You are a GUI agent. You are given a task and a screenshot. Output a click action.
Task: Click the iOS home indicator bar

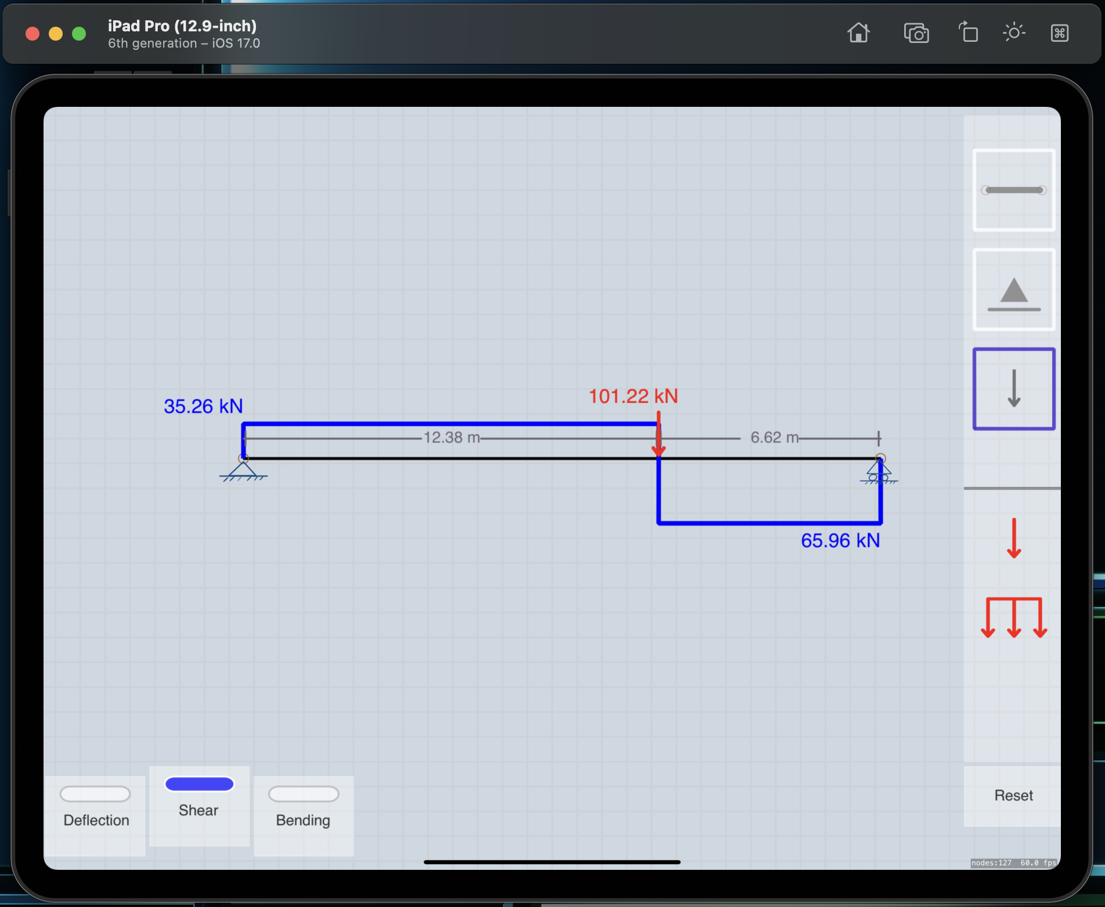click(552, 862)
